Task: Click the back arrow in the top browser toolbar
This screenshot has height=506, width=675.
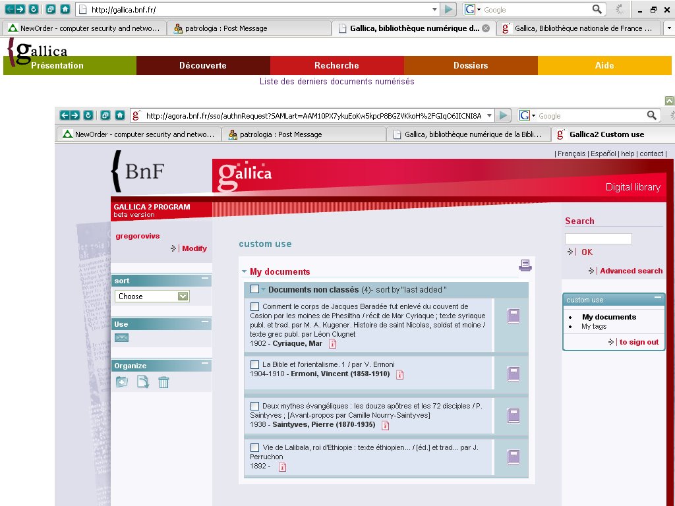Action: [x=10, y=9]
